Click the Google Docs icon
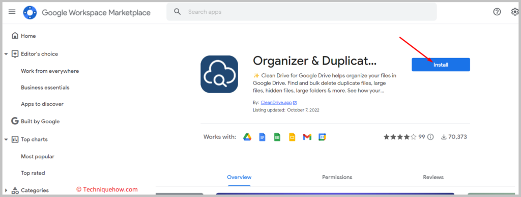Image resolution: width=521 pixels, height=197 pixels. click(x=262, y=137)
